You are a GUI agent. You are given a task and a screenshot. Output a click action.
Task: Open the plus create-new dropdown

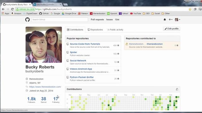170,19
